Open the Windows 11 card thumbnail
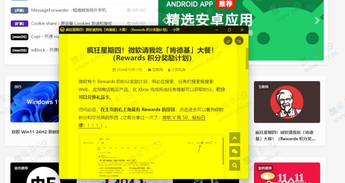345x183 pixels. (x=35, y=102)
